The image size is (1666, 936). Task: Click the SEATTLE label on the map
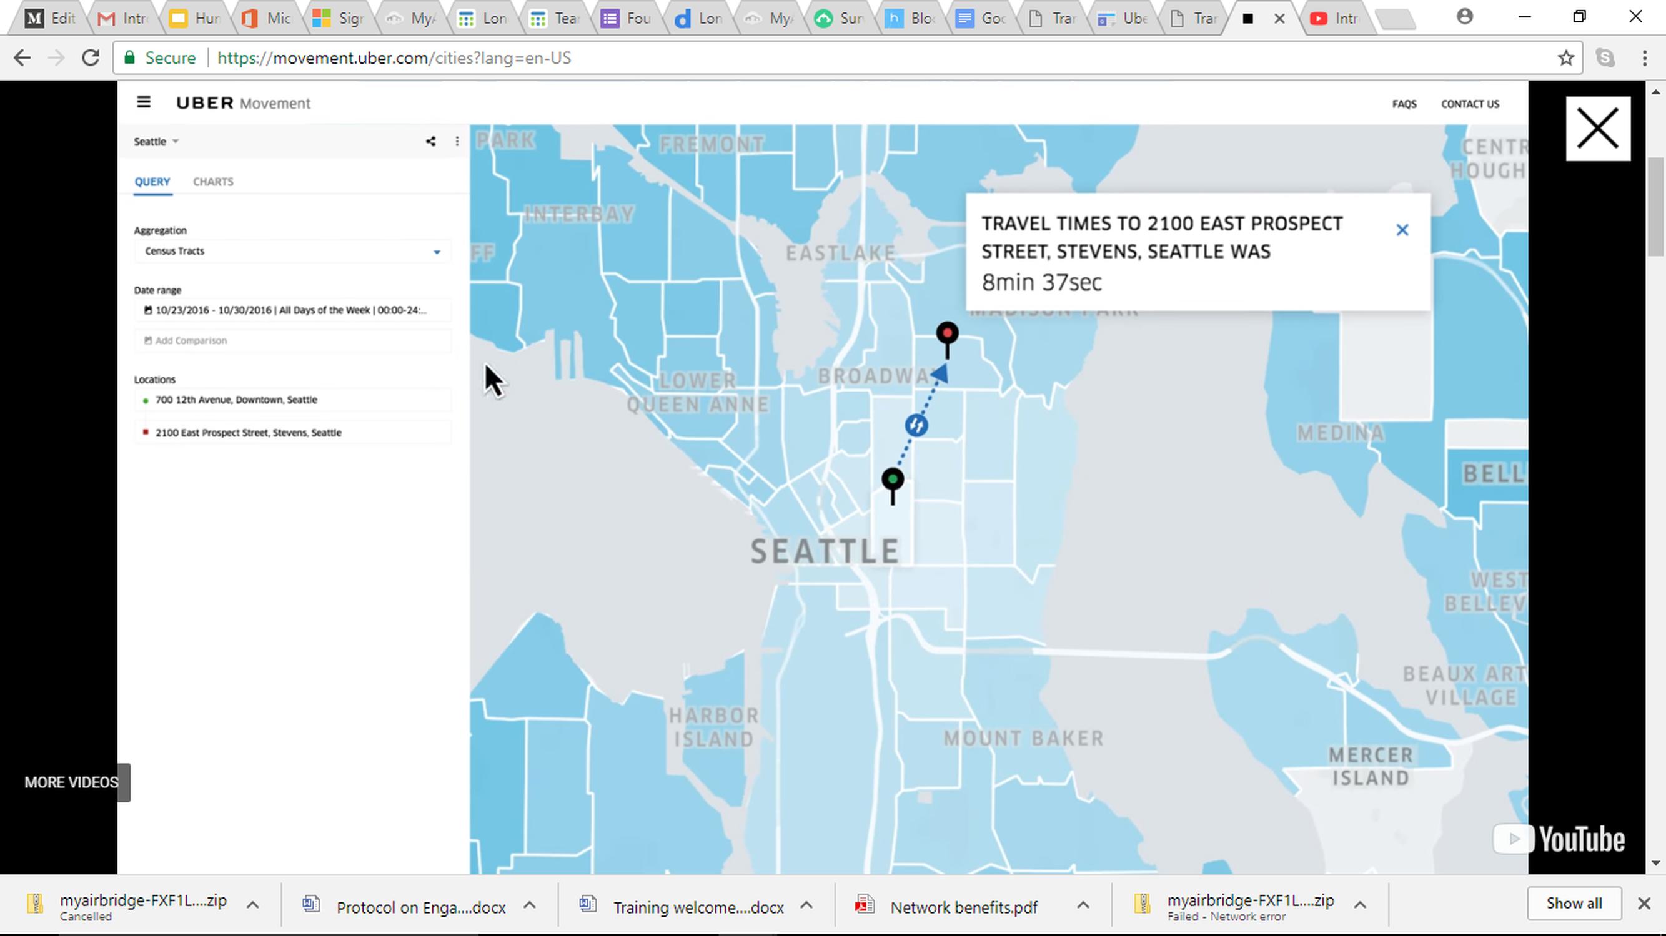825,551
